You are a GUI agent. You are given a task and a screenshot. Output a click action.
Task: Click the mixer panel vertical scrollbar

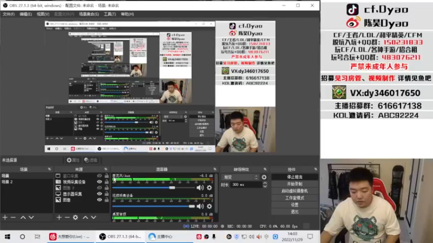216,193
